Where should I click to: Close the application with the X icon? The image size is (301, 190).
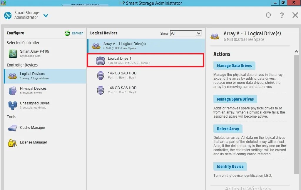[295, 15]
